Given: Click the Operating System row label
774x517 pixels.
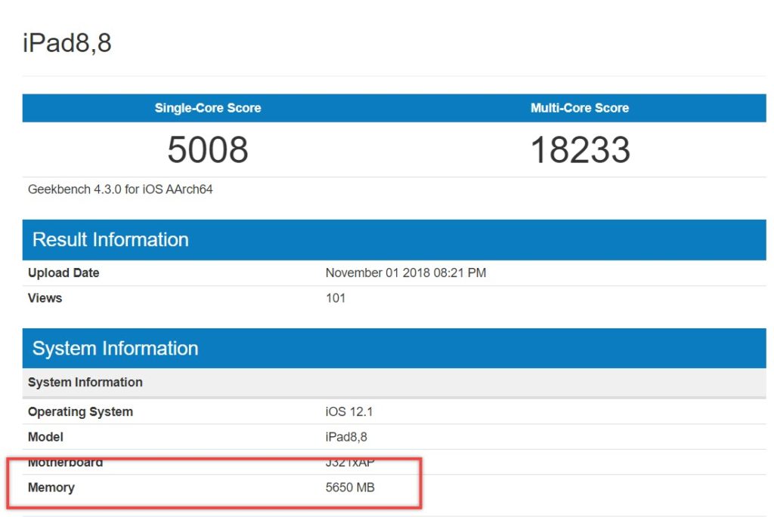Looking at the screenshot, I should point(80,411).
